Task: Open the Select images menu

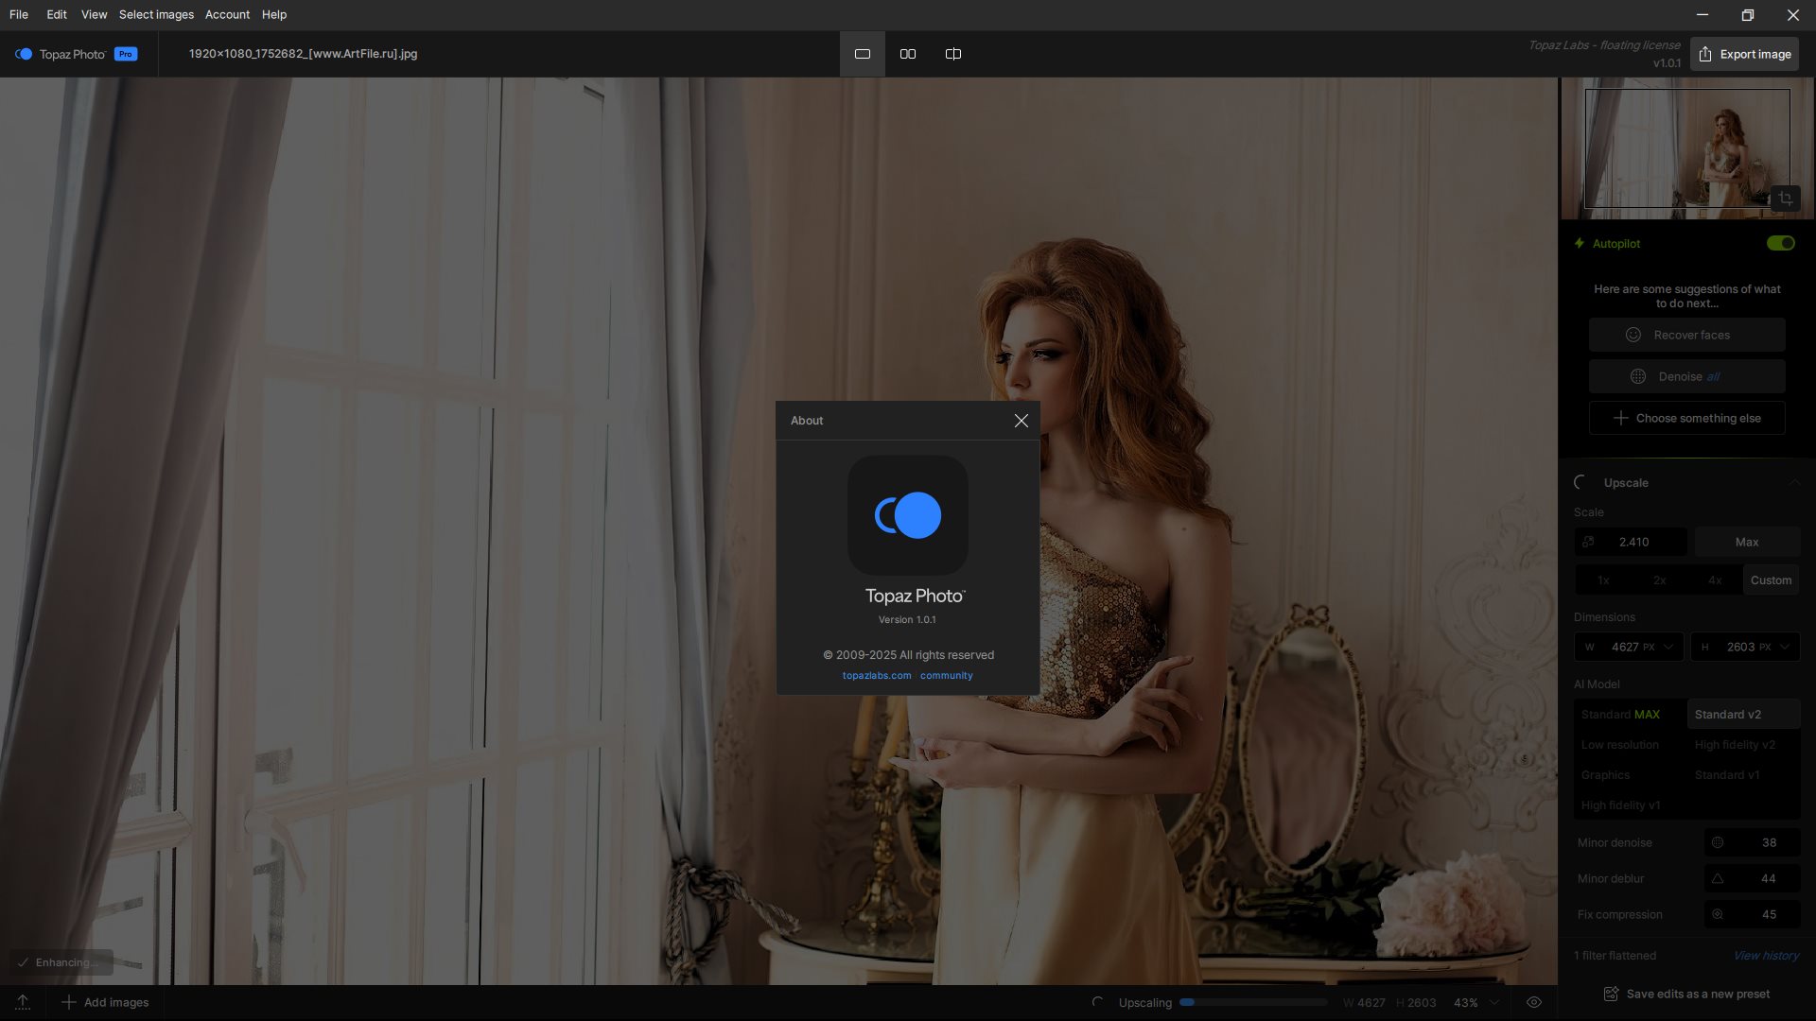Action: point(156,14)
